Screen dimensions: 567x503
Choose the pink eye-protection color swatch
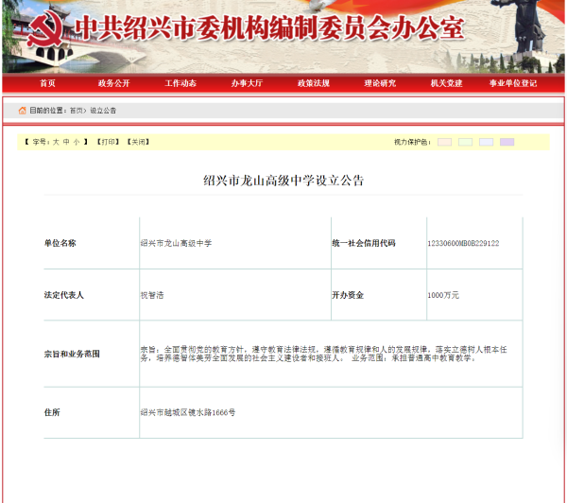444,142
